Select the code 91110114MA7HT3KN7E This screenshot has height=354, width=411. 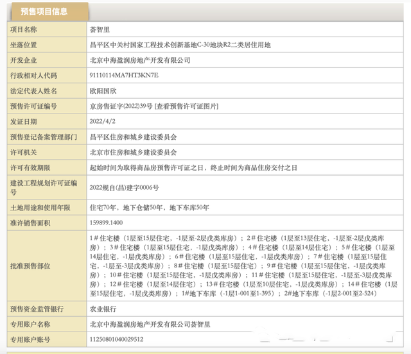click(x=124, y=76)
